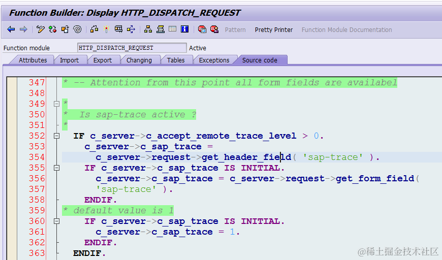This screenshot has height=260, width=442.
Task: View the Exceptions tab
Action: point(214,60)
